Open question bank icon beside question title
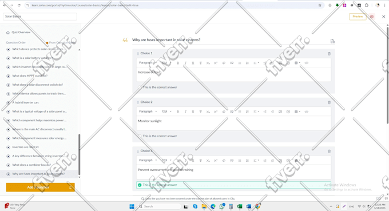The height and width of the screenshot is (211, 389). pos(333,41)
